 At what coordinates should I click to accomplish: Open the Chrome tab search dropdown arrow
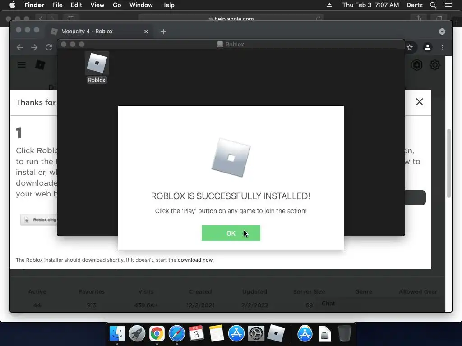tap(442, 32)
